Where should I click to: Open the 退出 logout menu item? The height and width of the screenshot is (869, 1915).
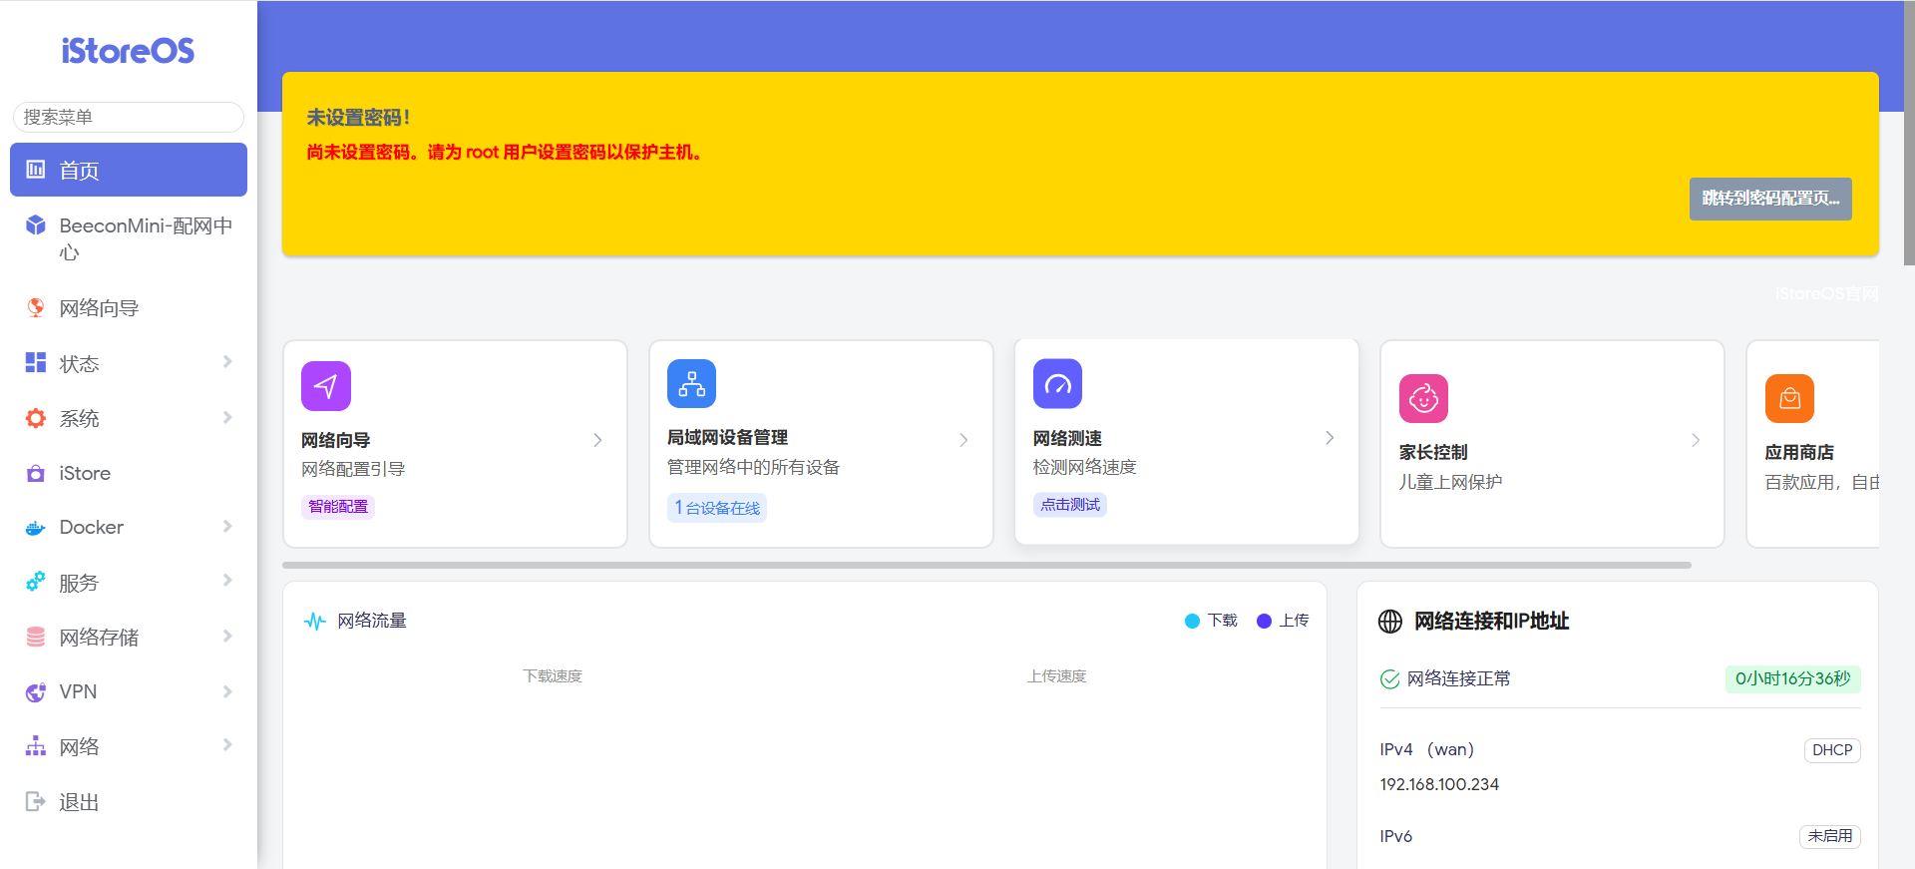coord(79,802)
